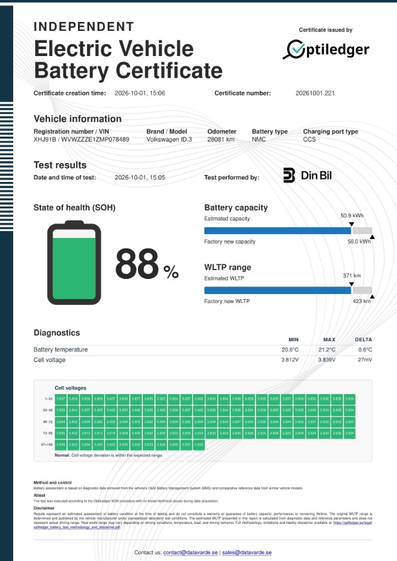This screenshot has width=397, height=561.
Task: Click the maximum battery temperature 21.2°C
Action: (327, 349)
